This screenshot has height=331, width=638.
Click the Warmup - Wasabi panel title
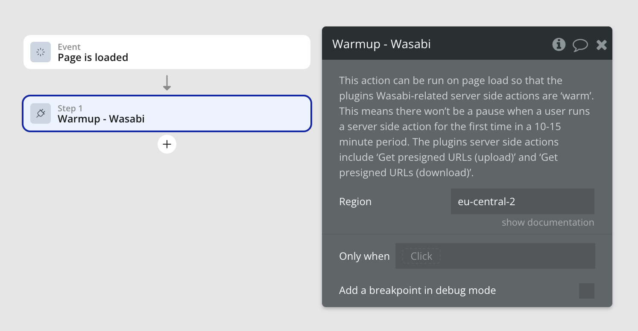point(381,44)
